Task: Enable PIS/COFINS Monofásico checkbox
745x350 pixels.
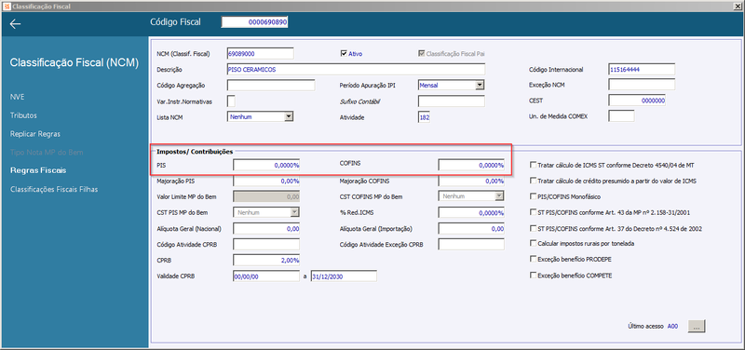Action: [x=533, y=196]
